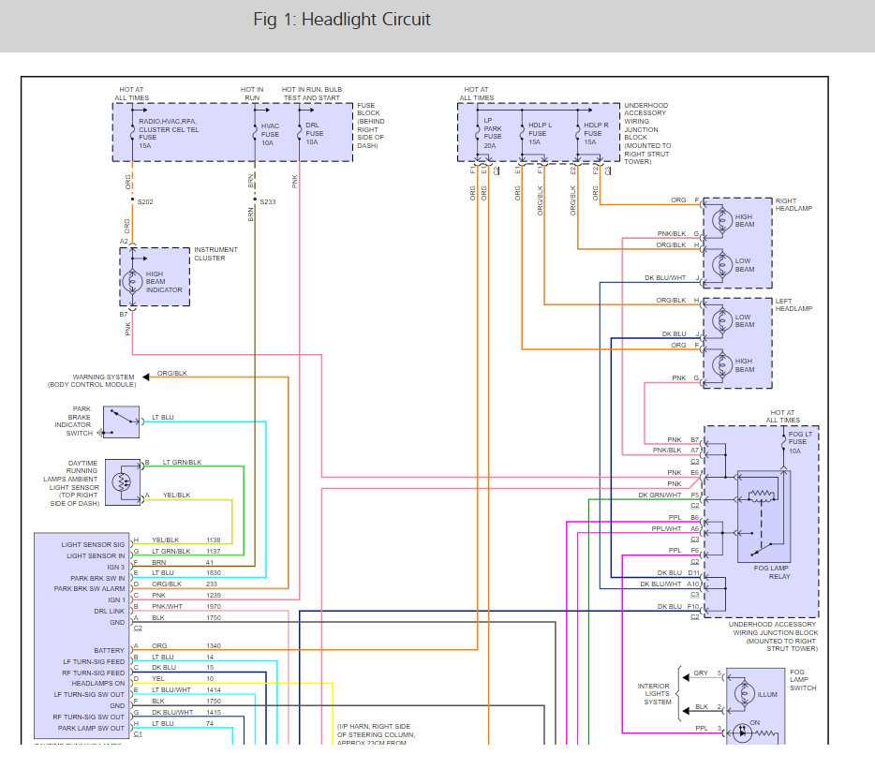Click wire circuit number 1138
The image size is (875, 769).
coord(214,540)
